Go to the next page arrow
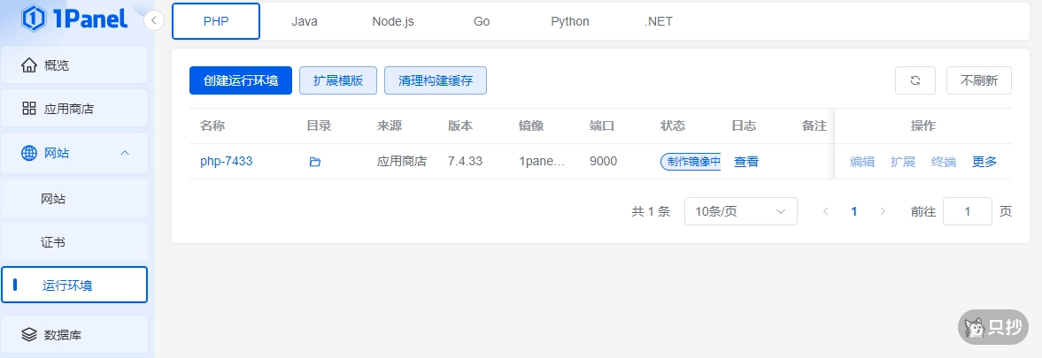The height and width of the screenshot is (358, 1042). pyautogui.click(x=883, y=211)
